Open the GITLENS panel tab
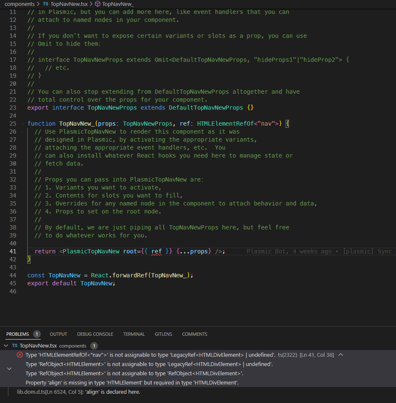Screen dimensions: 396x403 (x=163, y=334)
